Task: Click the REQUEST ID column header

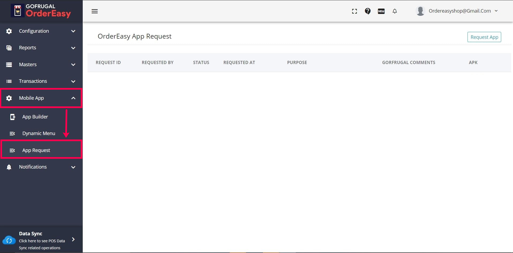Action: point(108,62)
